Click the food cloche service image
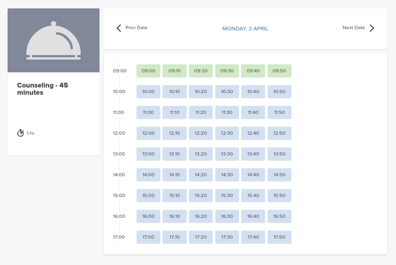 pyautogui.click(x=53, y=41)
